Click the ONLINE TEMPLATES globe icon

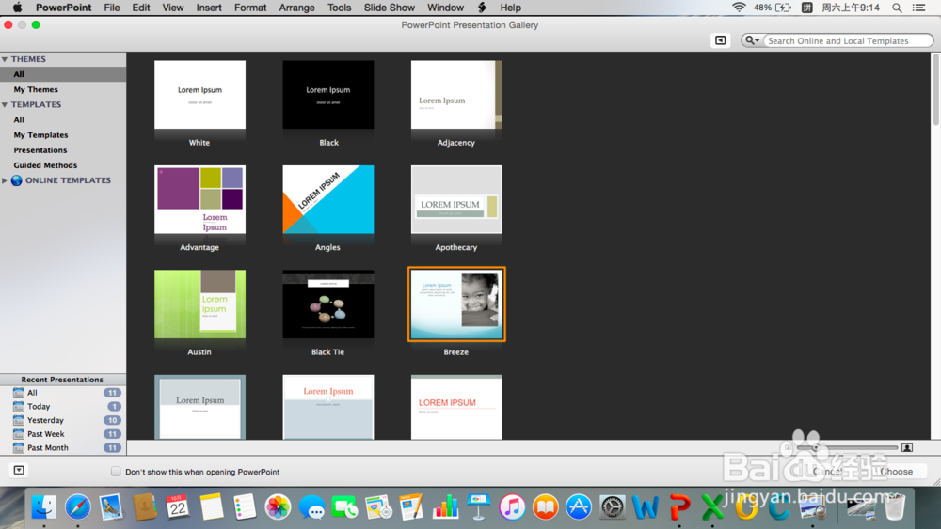17,180
